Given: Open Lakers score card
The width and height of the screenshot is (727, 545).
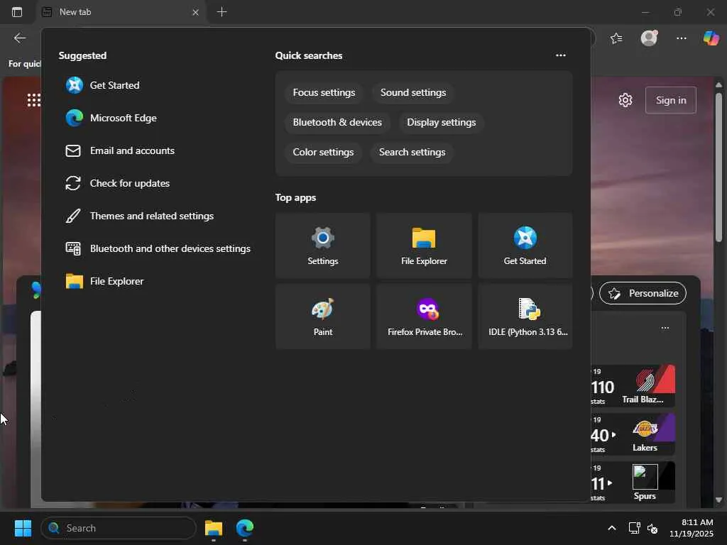Looking at the screenshot, I should 633,434.
